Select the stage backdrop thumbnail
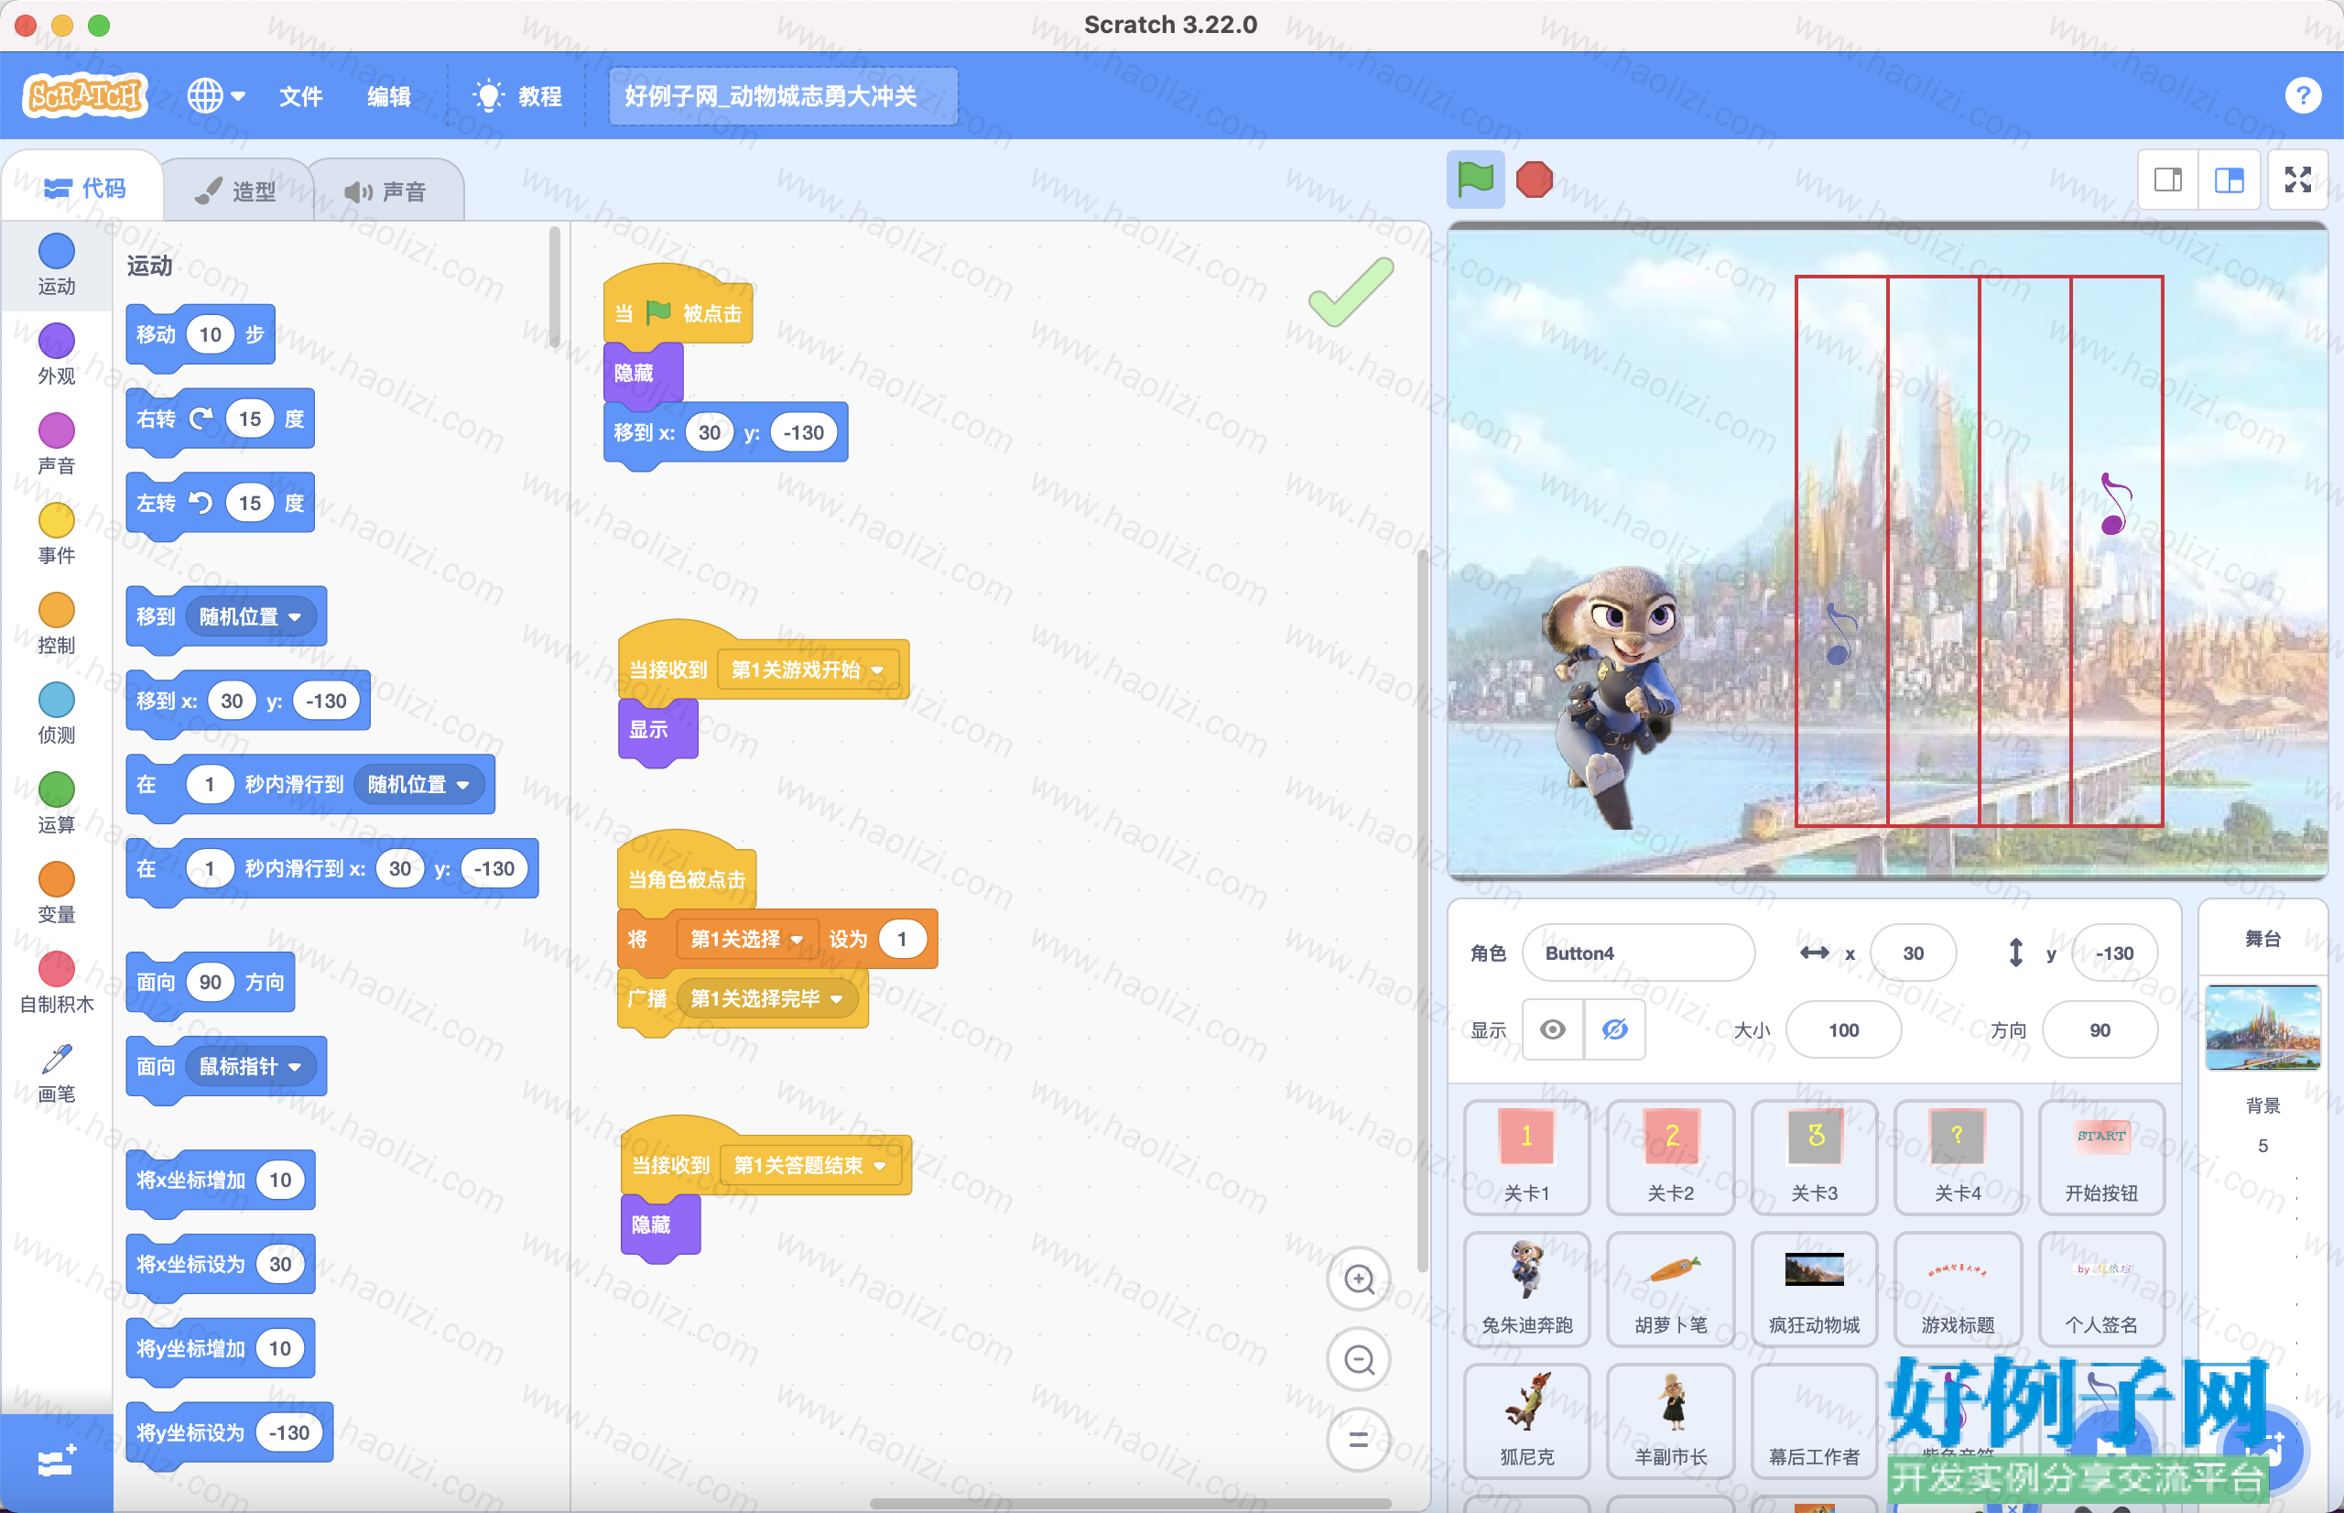 pyautogui.click(x=2263, y=1028)
